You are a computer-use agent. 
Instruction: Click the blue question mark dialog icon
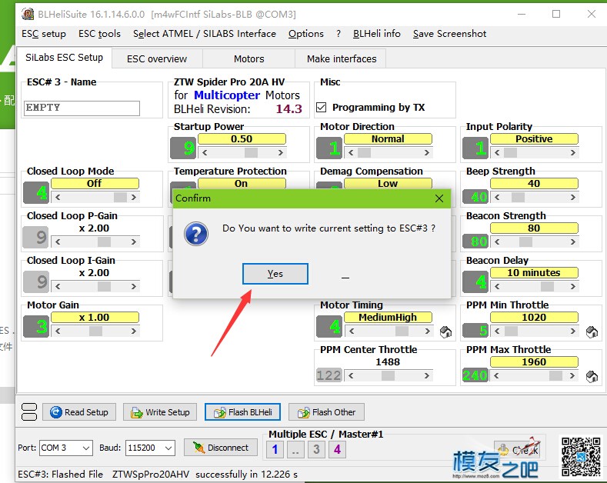point(196,234)
